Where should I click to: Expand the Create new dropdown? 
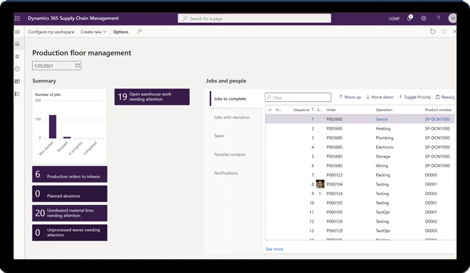tap(94, 32)
